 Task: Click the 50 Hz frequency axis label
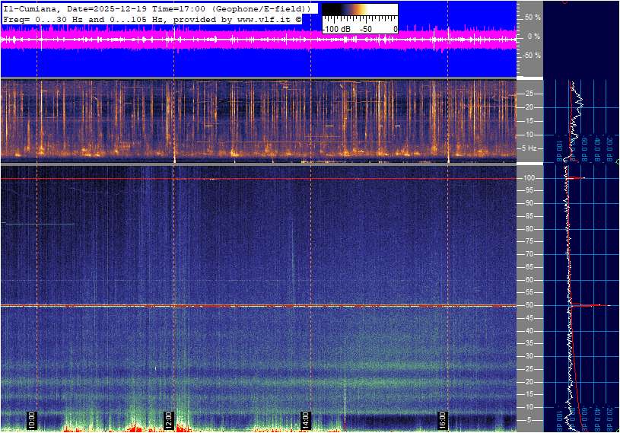[x=529, y=305]
